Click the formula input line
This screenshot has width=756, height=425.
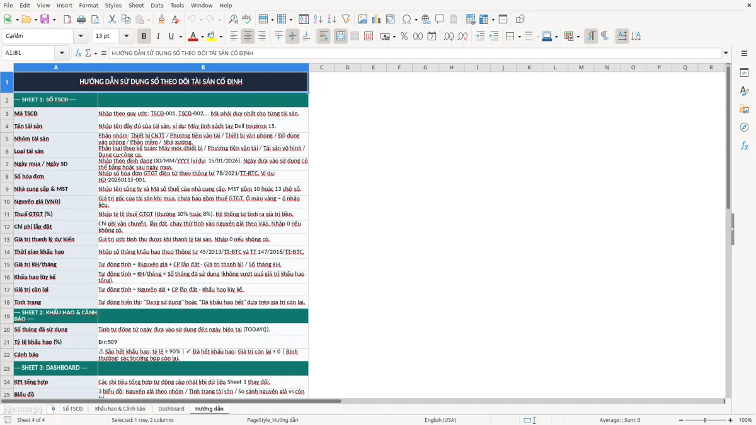[415, 53]
